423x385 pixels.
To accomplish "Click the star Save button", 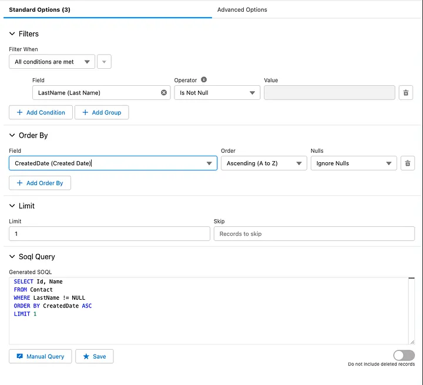I will tap(95, 356).
